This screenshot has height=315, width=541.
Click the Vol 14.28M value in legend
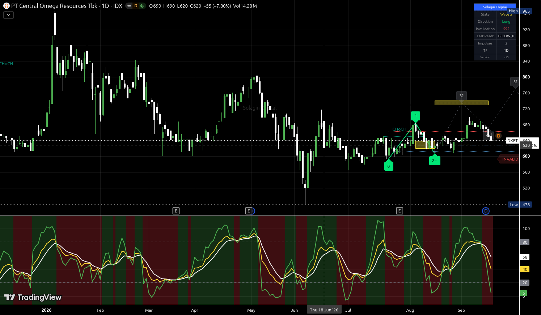pyautogui.click(x=245, y=6)
